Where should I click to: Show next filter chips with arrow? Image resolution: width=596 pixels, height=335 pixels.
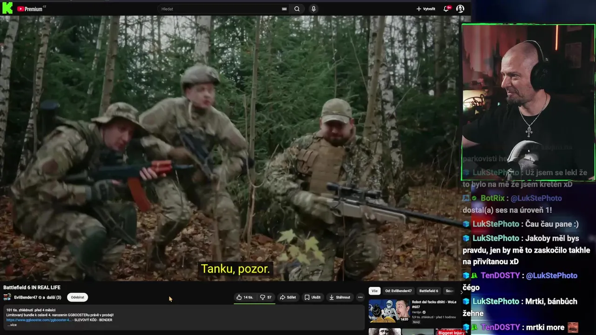point(461,292)
